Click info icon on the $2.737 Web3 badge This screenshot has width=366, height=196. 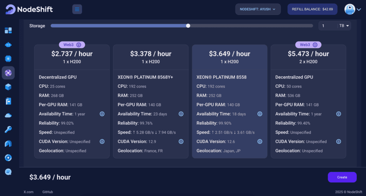(x=79, y=45)
